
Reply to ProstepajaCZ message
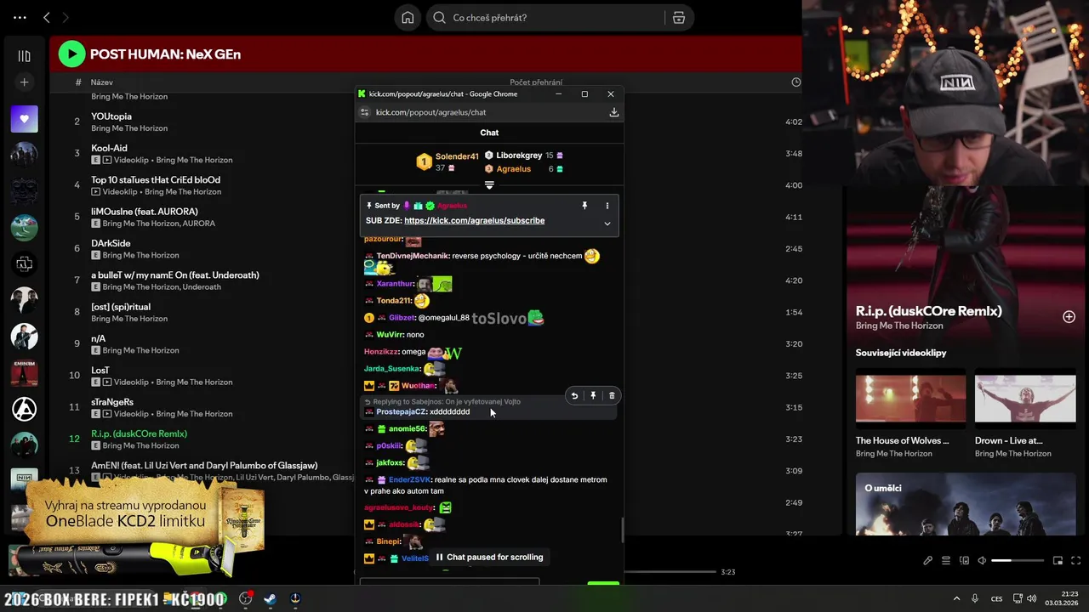[x=574, y=396]
